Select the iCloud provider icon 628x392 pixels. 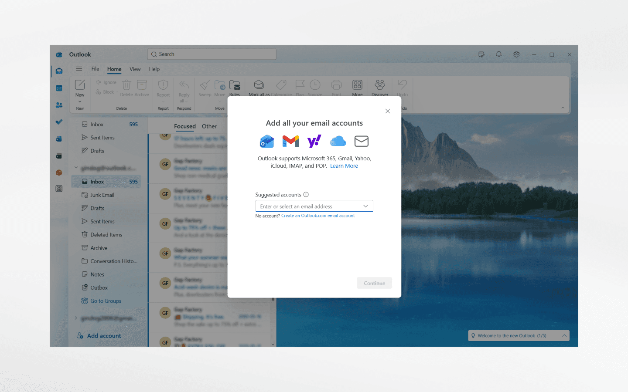click(x=338, y=141)
